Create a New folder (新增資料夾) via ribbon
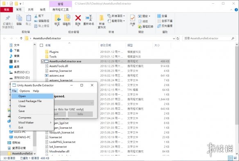Image resolution: width=239 pixels, height=161 pixels. point(101,22)
